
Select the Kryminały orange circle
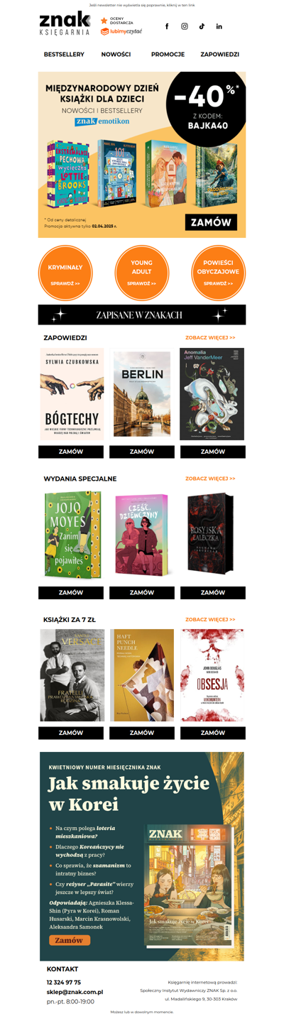point(65,273)
